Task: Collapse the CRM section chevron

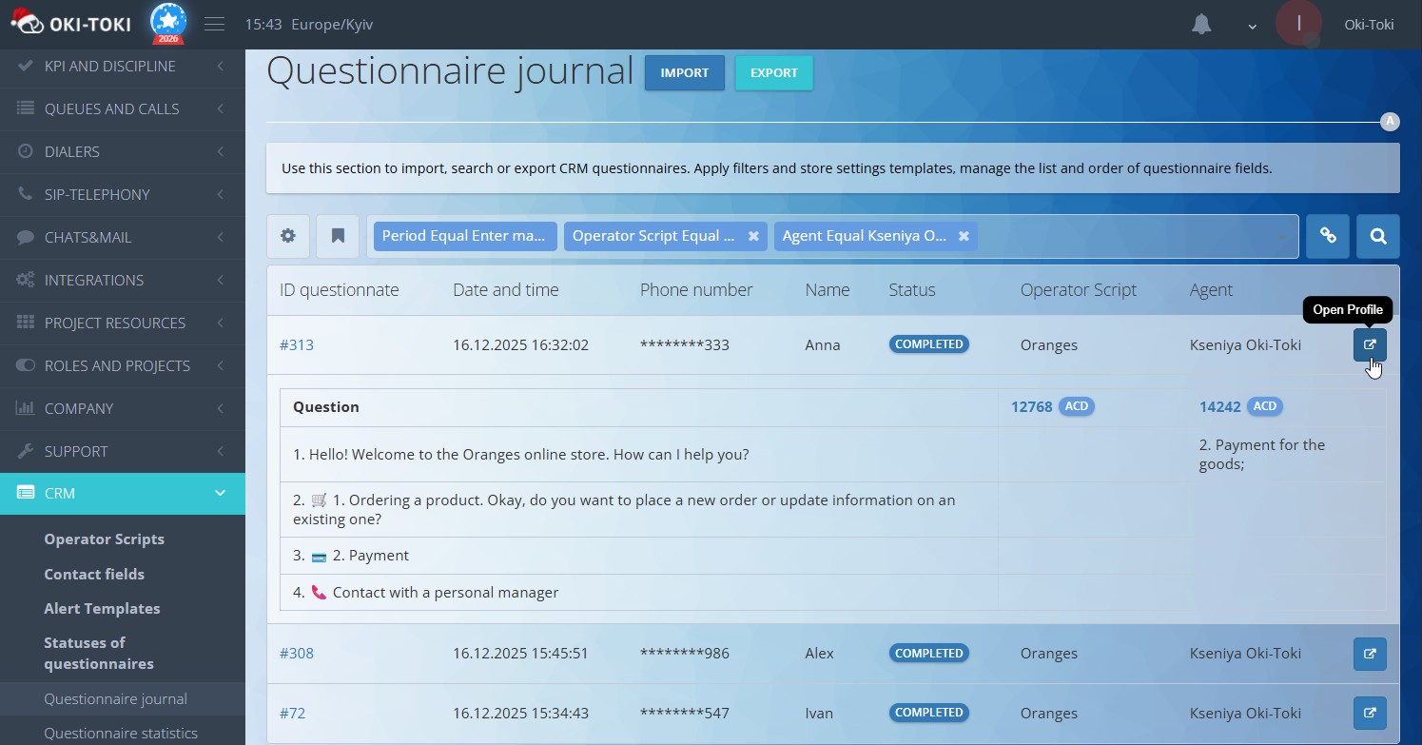Action: [220, 493]
